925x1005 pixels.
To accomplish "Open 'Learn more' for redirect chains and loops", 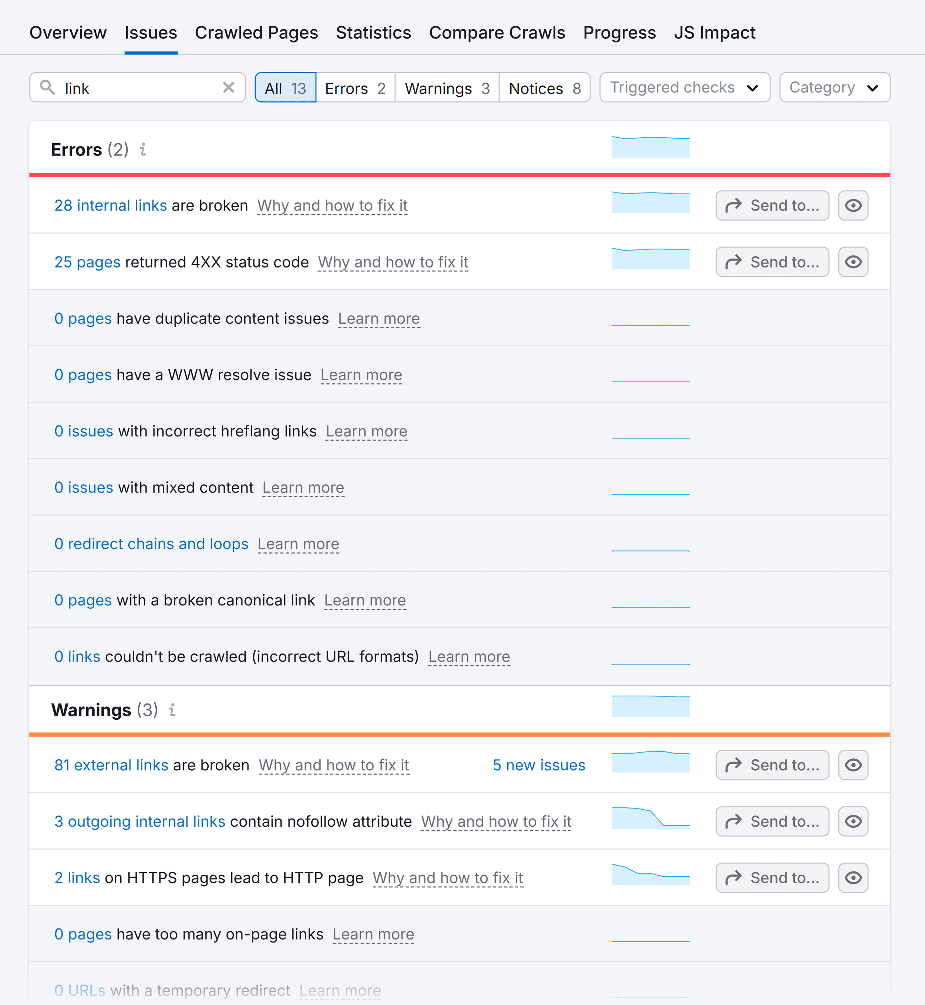I will (298, 544).
